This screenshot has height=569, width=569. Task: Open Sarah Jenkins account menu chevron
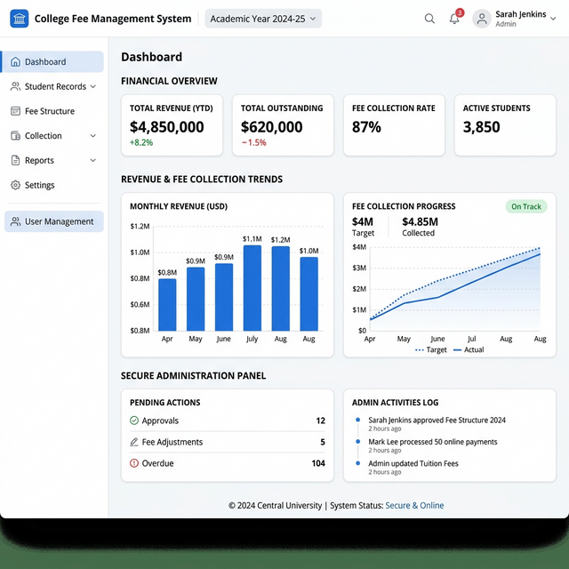555,19
